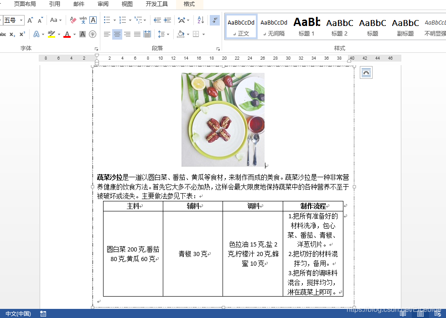Click the Shrink Font icon
446x318 pixels.
(41, 20)
